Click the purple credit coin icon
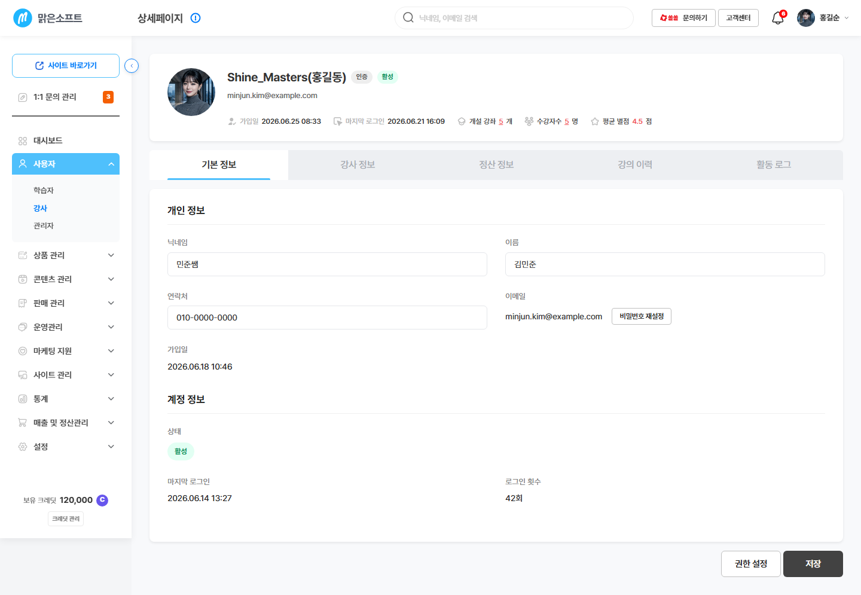 [x=102, y=500]
